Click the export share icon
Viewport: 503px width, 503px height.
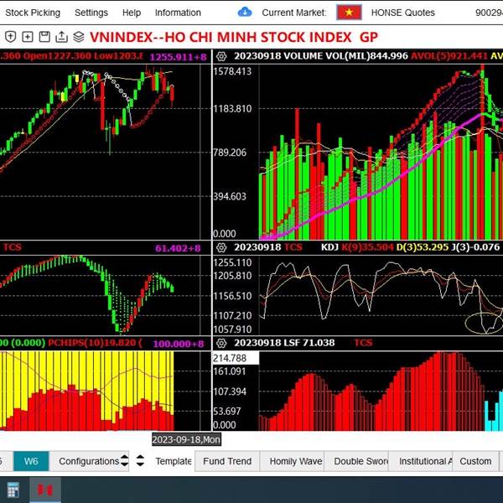61,37
